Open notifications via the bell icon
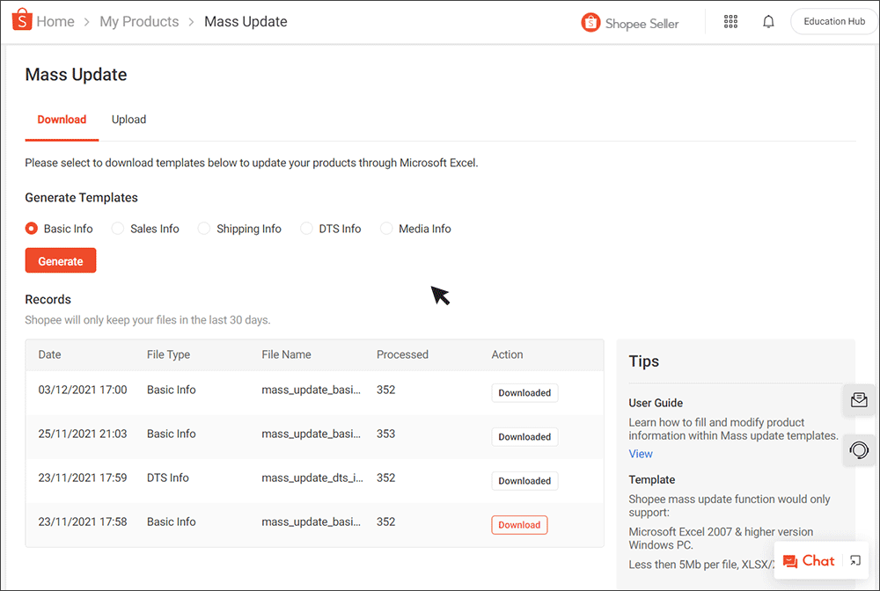Screen dimensions: 880x591 point(768,21)
